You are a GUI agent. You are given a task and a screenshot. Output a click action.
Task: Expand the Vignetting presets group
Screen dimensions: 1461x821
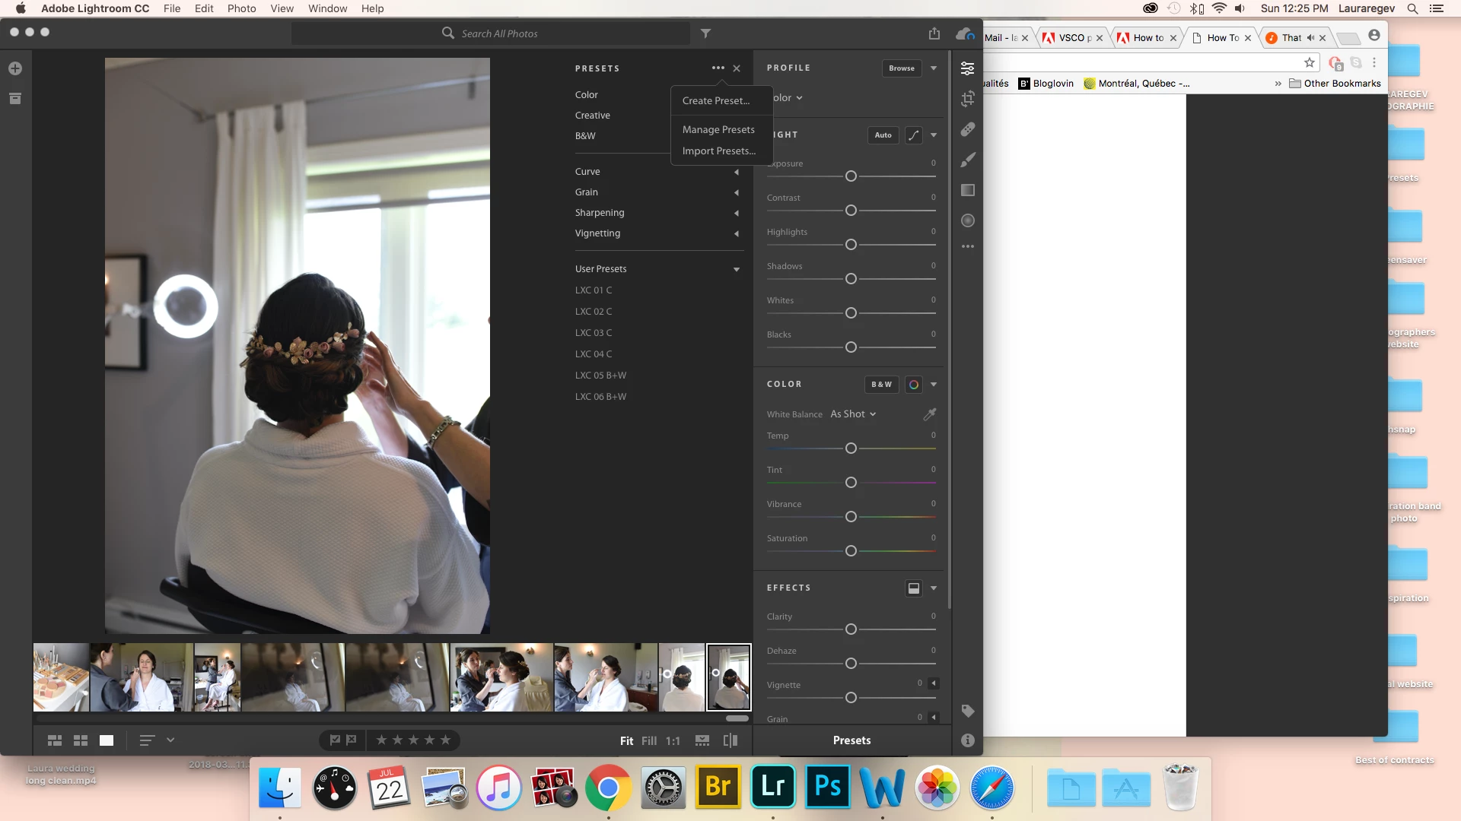(x=736, y=233)
